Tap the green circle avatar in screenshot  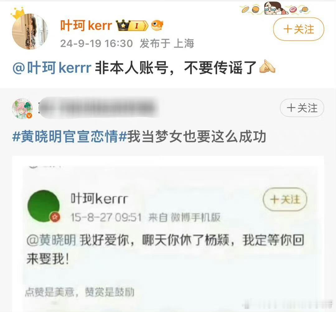44,206
